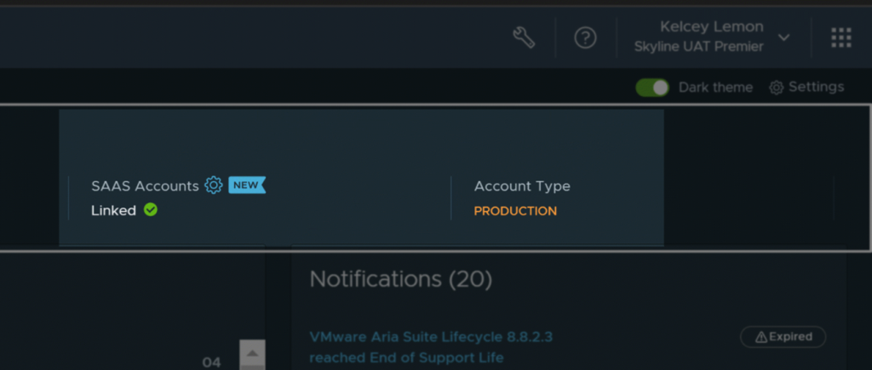
Task: Click the PRODUCTION account type value
Action: 515,211
